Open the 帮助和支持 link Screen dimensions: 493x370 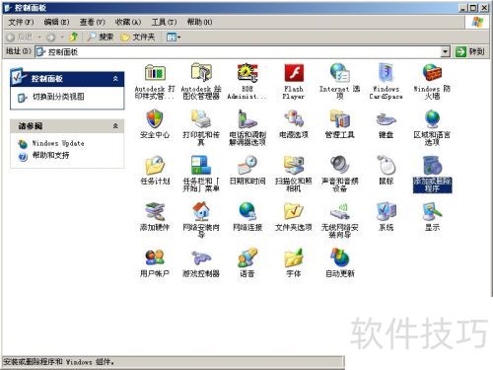50,155
